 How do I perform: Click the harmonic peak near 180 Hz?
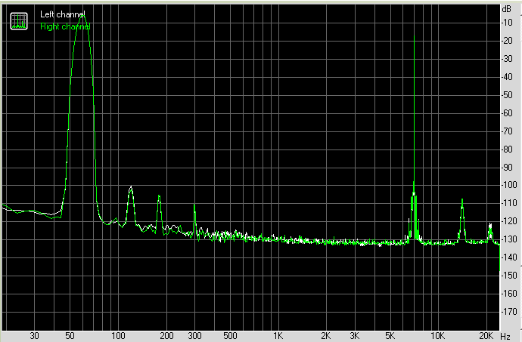coord(159,196)
